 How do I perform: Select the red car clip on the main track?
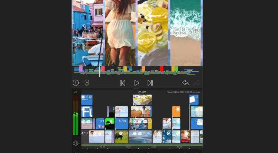click(185, 137)
